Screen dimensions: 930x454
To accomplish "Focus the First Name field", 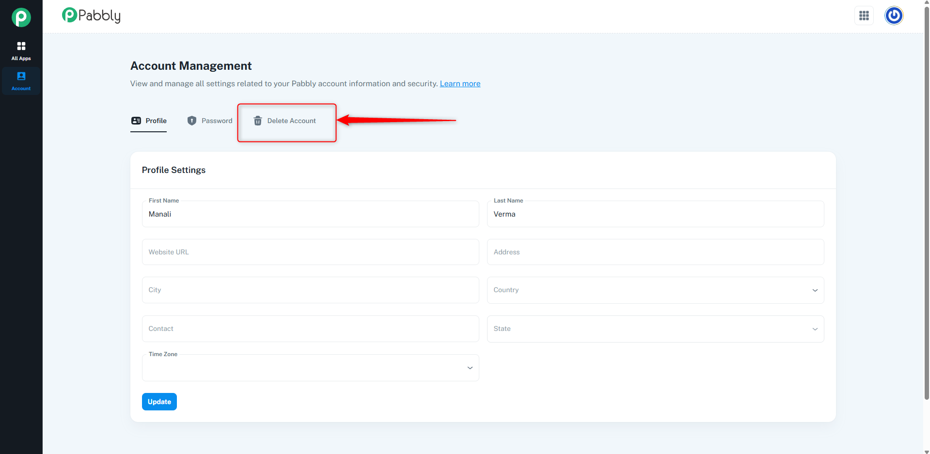I will [x=310, y=214].
